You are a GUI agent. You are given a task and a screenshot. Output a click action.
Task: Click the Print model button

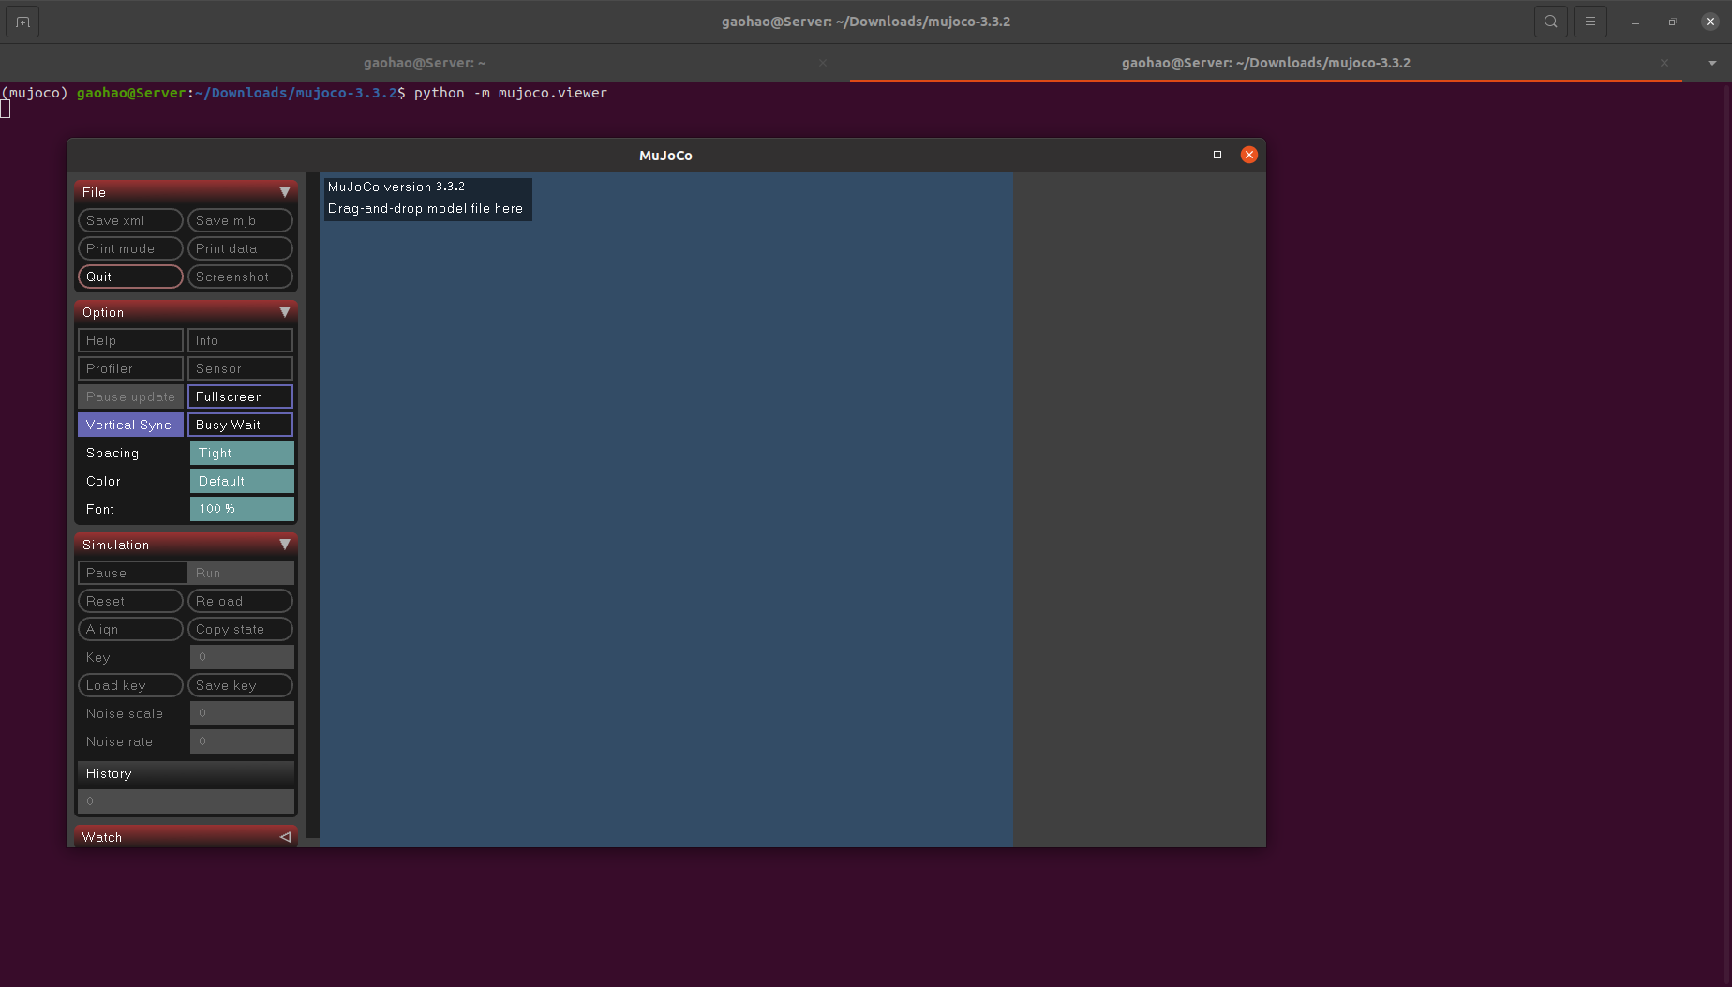pyautogui.click(x=130, y=248)
